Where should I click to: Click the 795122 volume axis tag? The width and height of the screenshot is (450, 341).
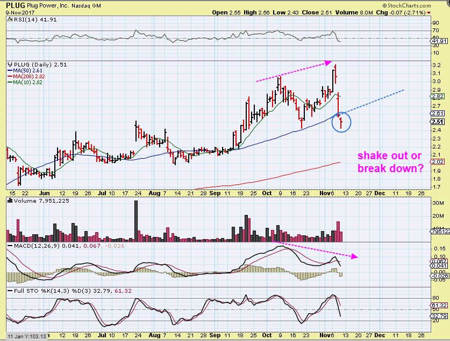pyautogui.click(x=440, y=231)
